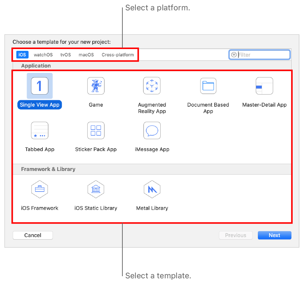This screenshot has height=284, width=304.
Task: Click the Next button
Action: pyautogui.click(x=274, y=235)
